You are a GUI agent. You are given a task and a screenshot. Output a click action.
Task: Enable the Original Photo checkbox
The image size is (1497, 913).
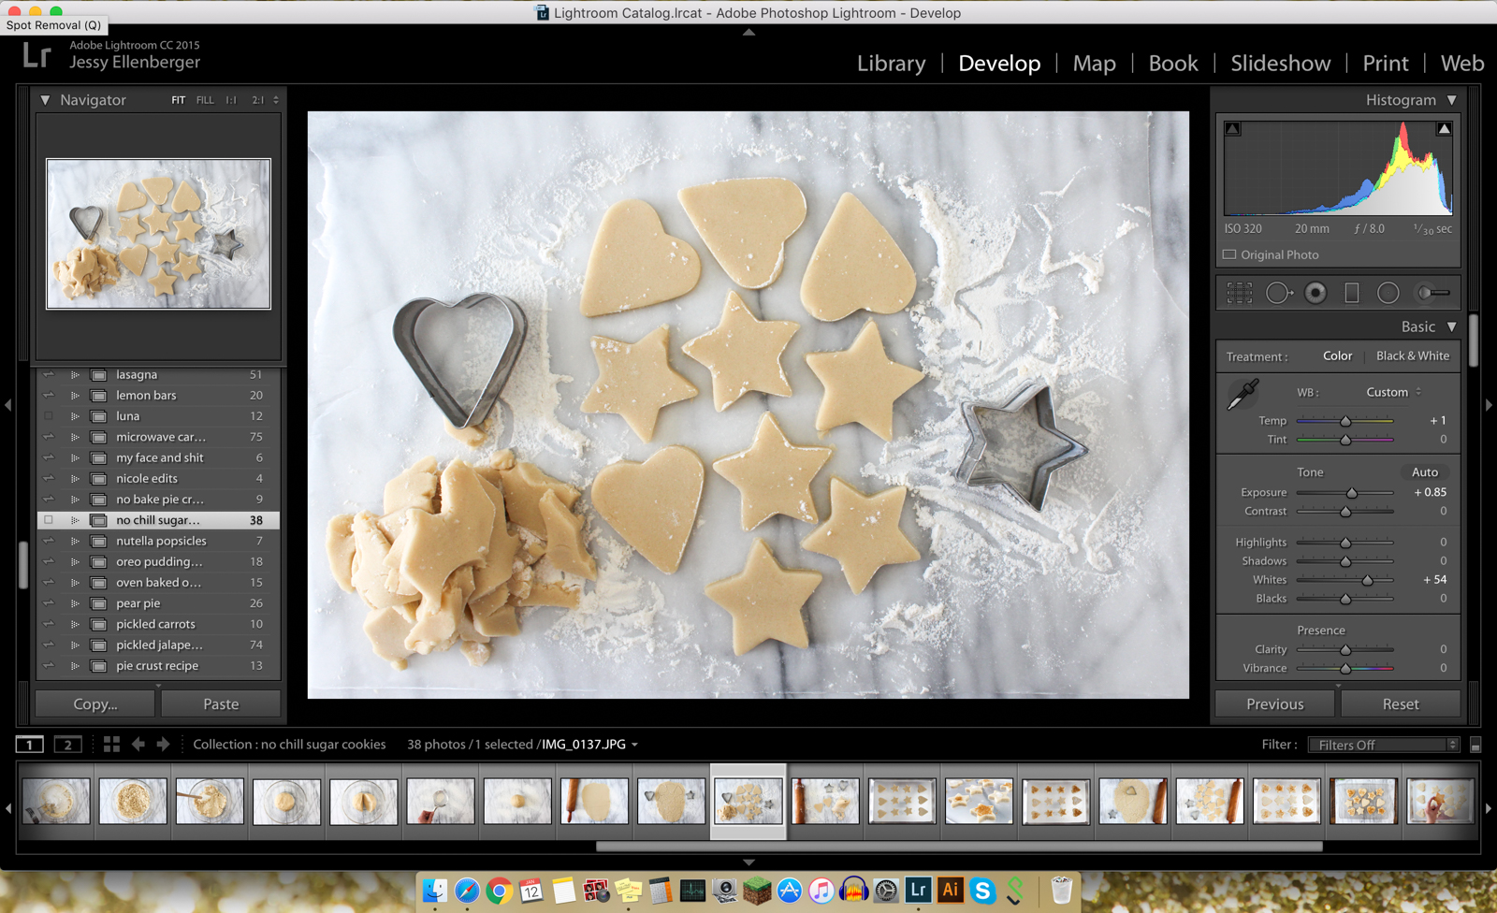(1229, 254)
